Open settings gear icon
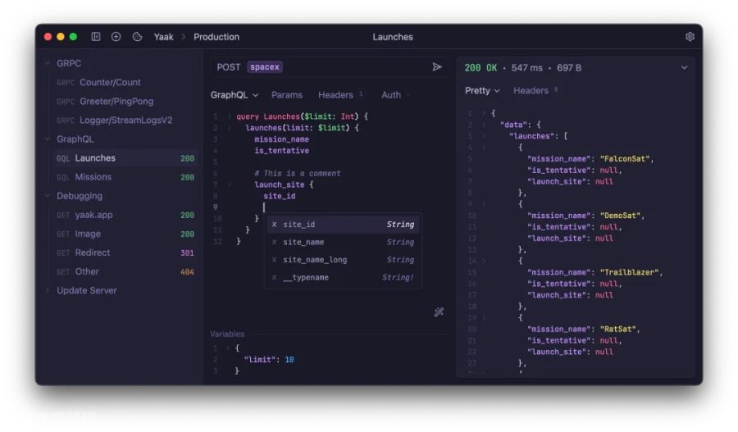The width and height of the screenshot is (738, 432). [690, 37]
